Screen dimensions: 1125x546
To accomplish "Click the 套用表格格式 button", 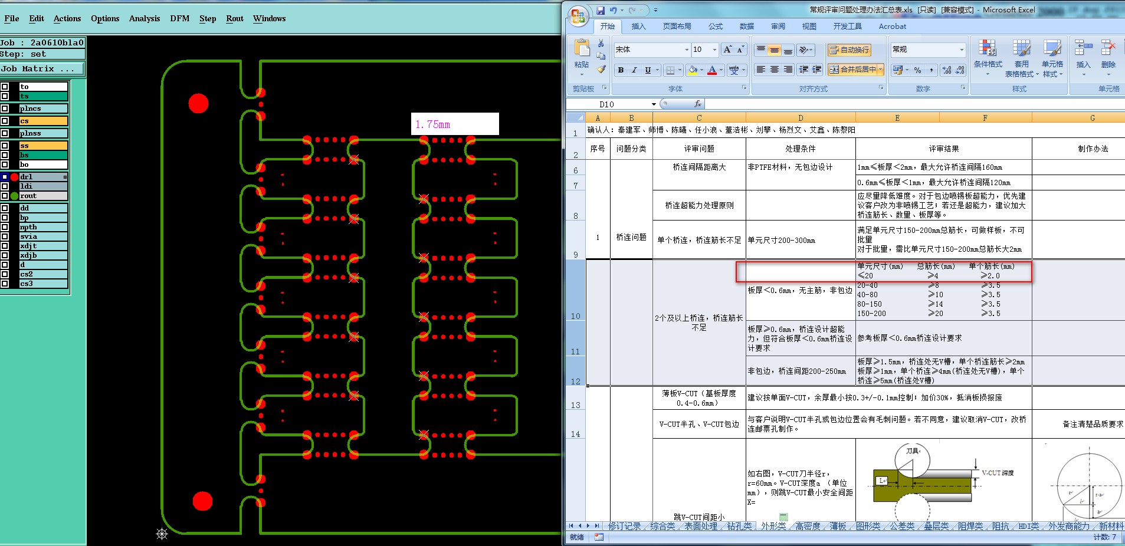I will (1022, 58).
